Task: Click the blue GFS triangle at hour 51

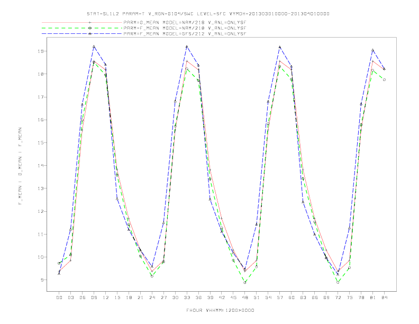Action: tap(257, 224)
